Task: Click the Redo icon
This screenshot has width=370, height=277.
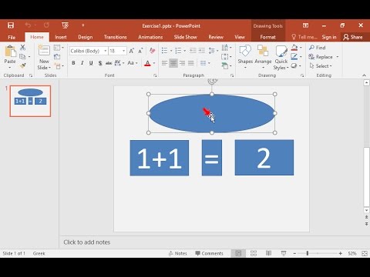Action: coord(46,25)
